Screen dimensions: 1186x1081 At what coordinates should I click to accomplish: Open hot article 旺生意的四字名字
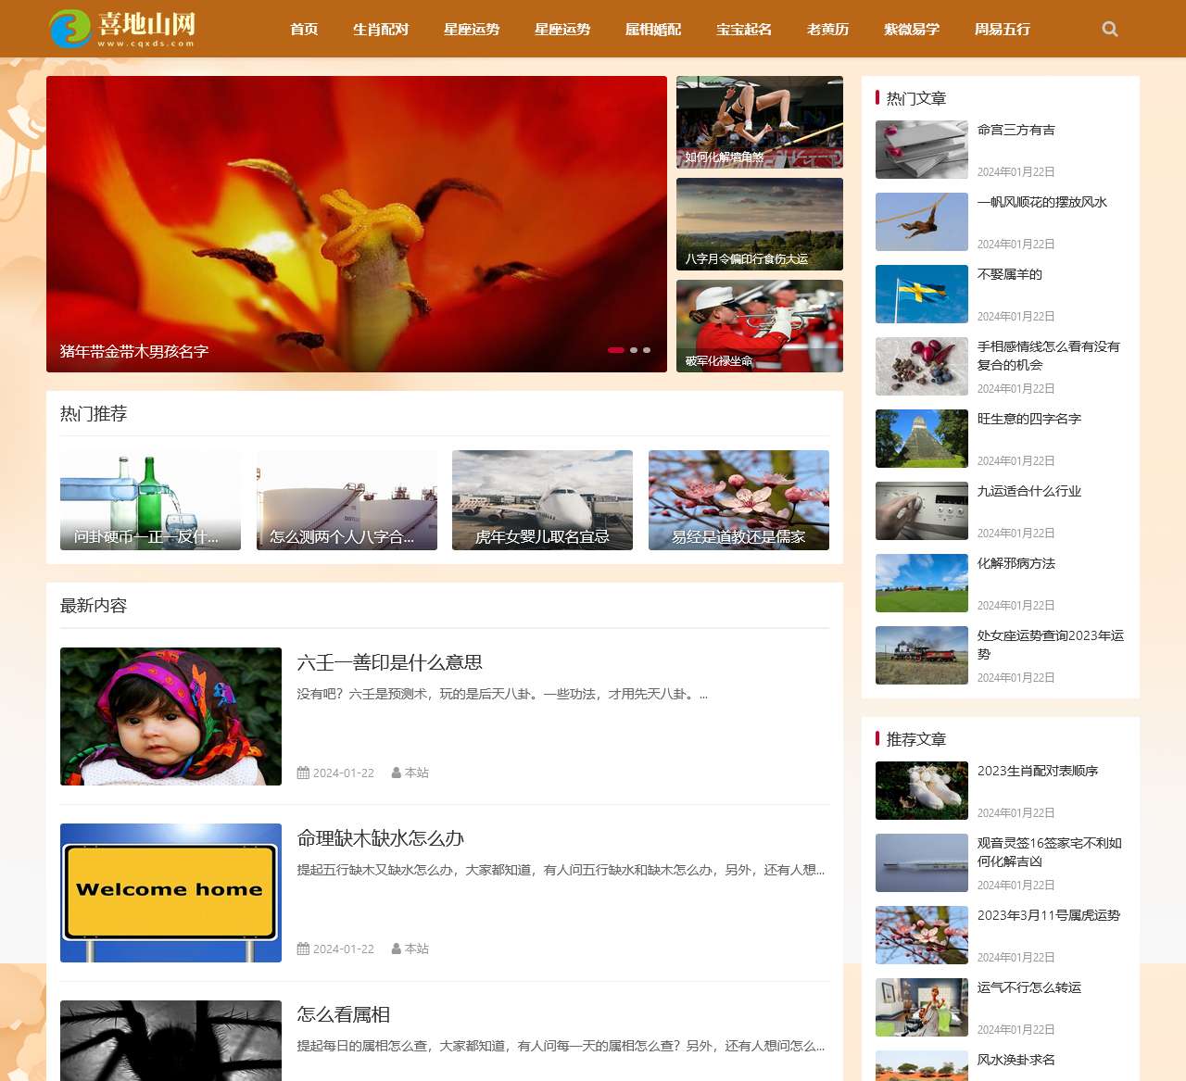1029,419
